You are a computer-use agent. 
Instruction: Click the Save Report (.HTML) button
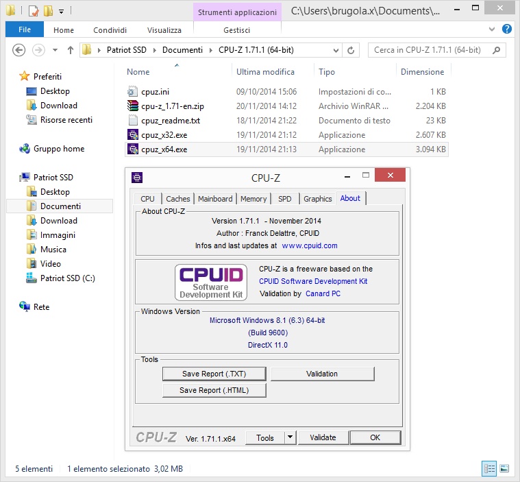pyautogui.click(x=214, y=390)
